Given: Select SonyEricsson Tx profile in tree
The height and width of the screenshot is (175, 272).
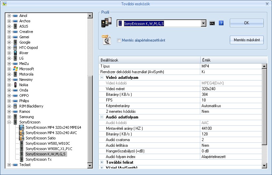Looking at the screenshot, I should click(39, 159).
